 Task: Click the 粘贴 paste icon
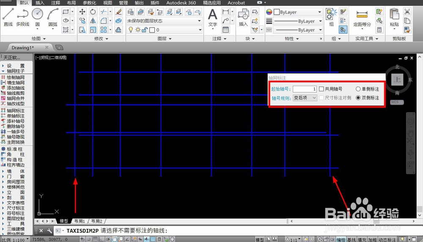tap(394, 17)
